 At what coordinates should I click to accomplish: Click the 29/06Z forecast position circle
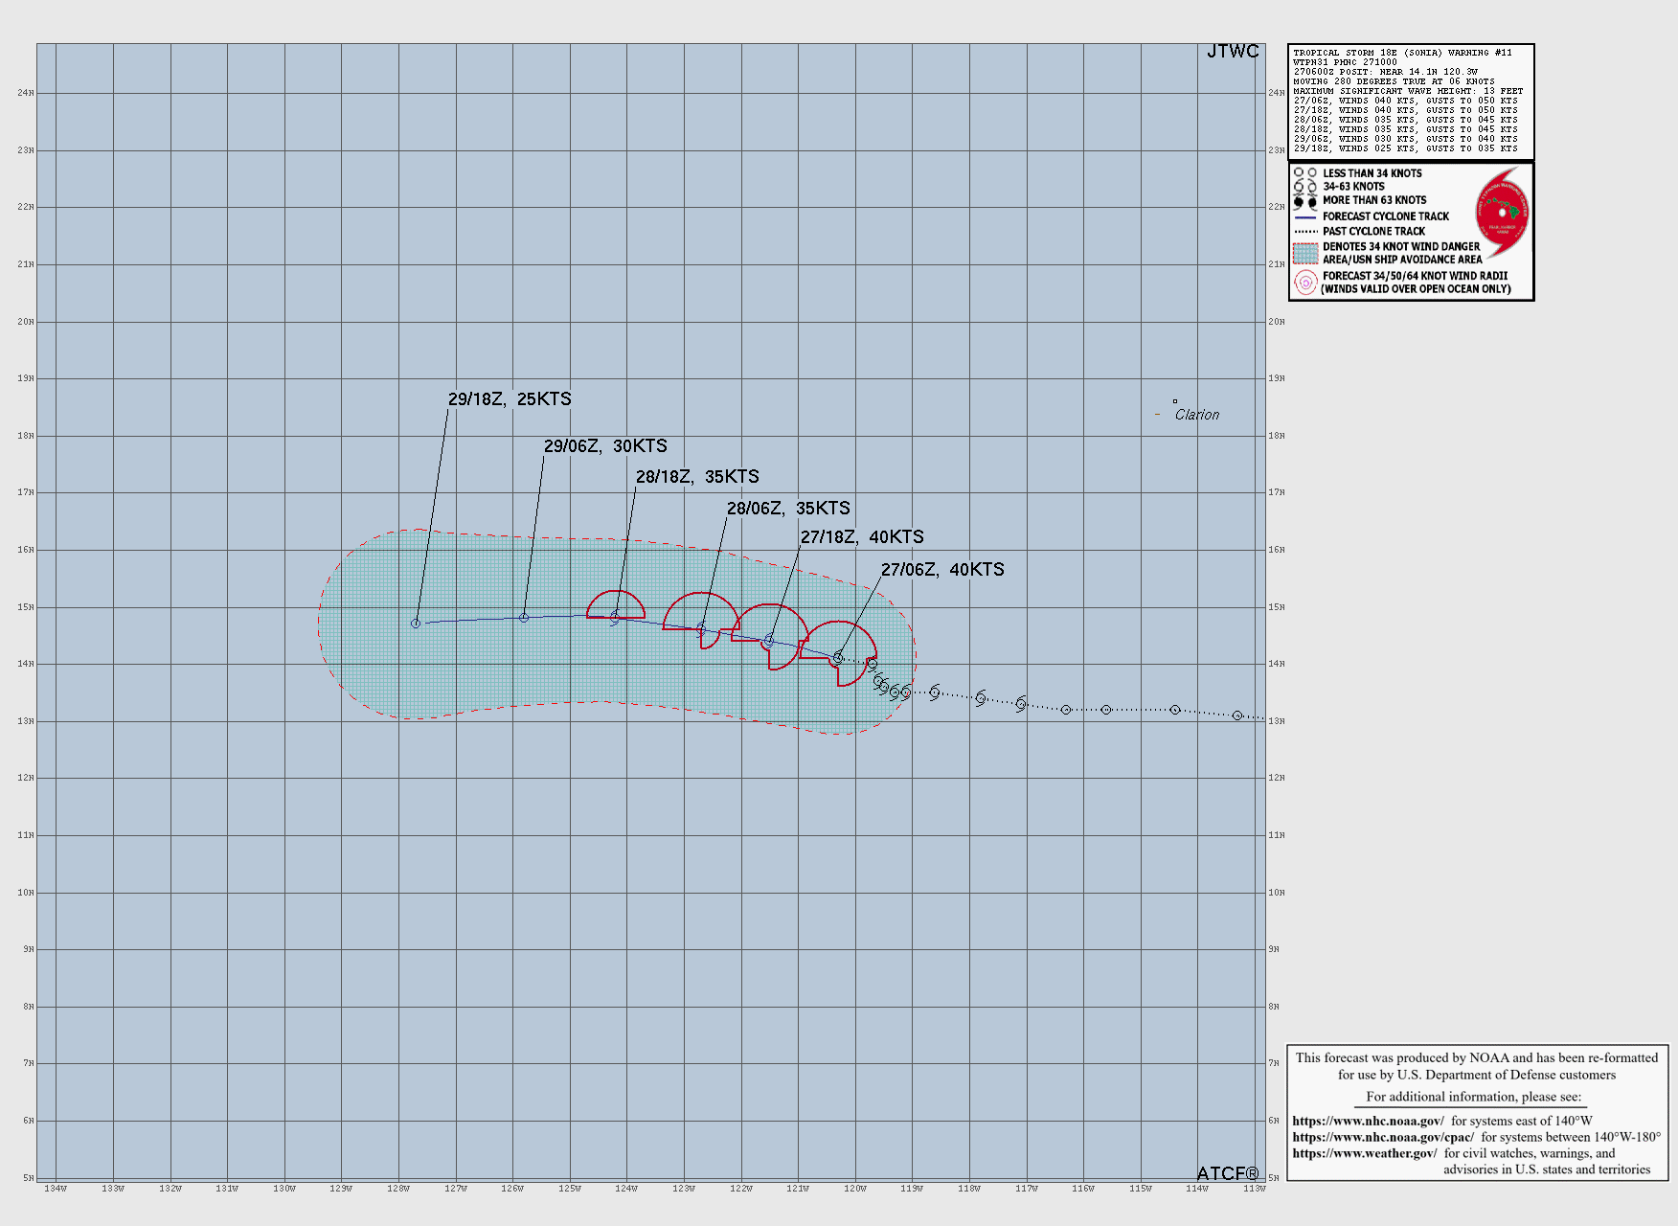coord(524,618)
